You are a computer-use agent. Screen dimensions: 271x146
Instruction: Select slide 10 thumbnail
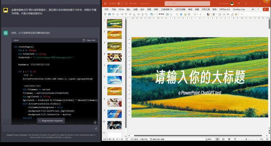(114, 125)
